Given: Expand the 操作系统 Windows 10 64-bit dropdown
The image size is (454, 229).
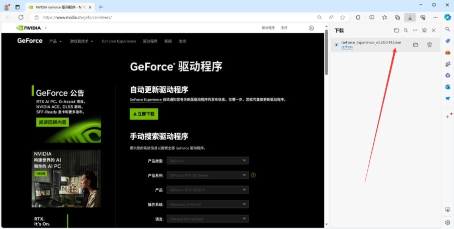Looking at the screenshot, I should pos(207,204).
